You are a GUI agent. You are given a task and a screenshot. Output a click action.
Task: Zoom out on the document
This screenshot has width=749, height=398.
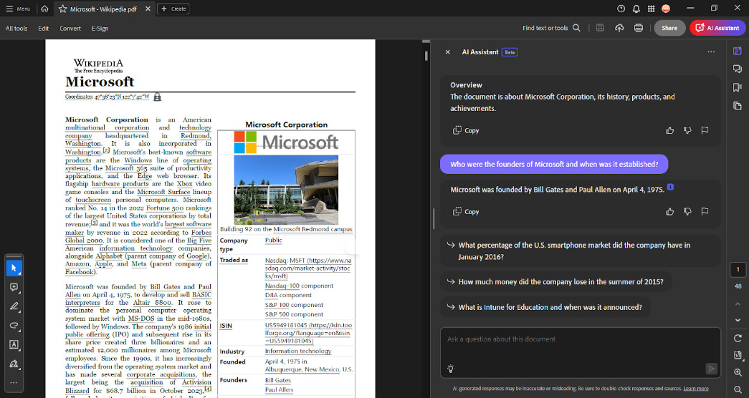[738, 389]
